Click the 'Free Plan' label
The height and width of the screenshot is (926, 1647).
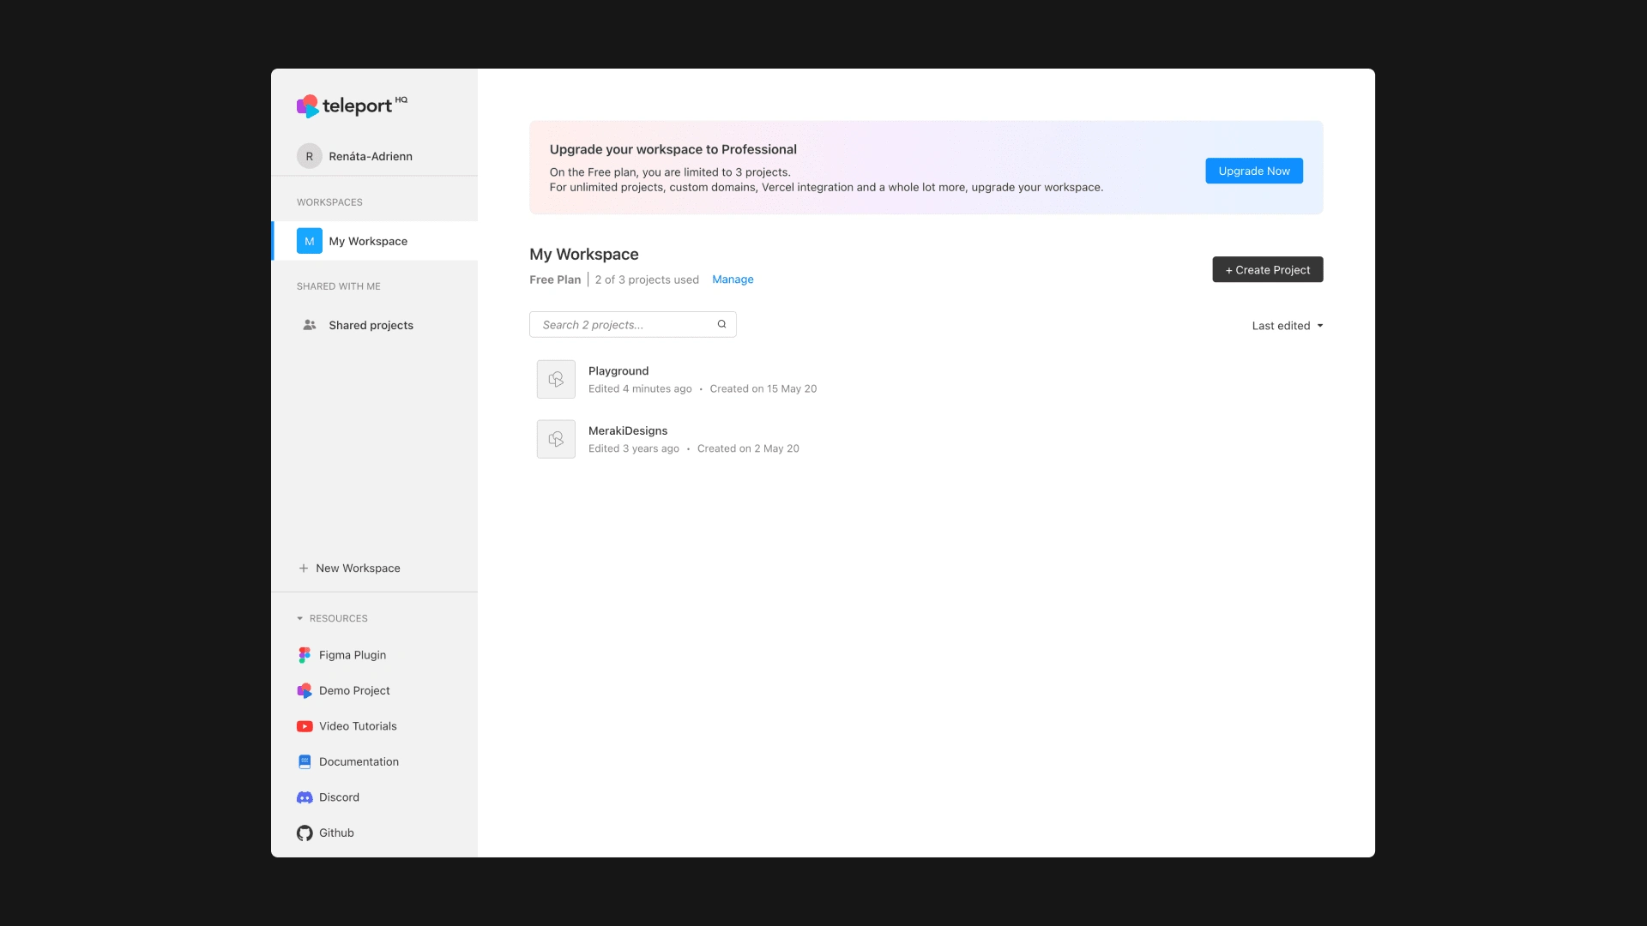click(555, 280)
